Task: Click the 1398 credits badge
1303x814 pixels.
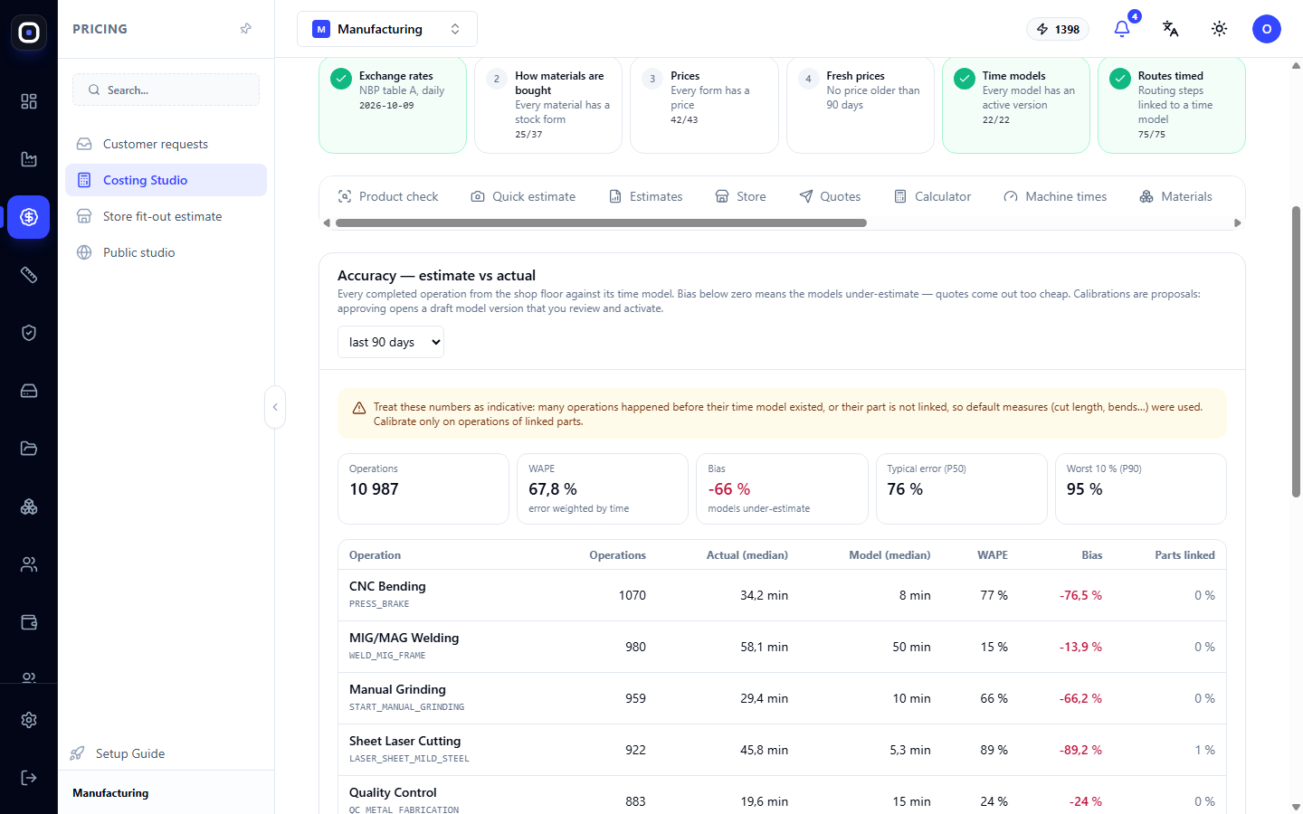Action: (x=1058, y=29)
